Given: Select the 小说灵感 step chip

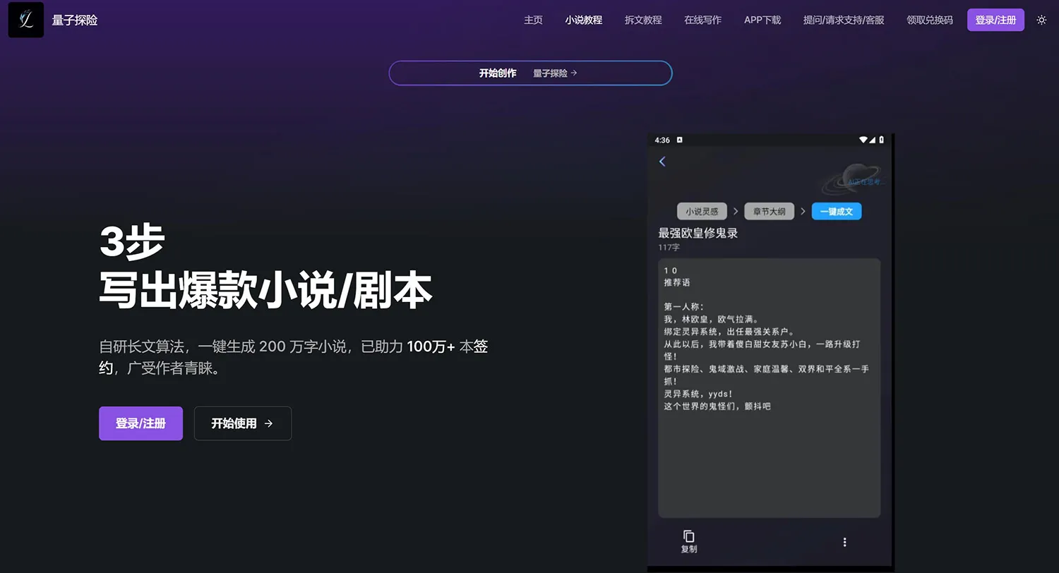Looking at the screenshot, I should 702,211.
